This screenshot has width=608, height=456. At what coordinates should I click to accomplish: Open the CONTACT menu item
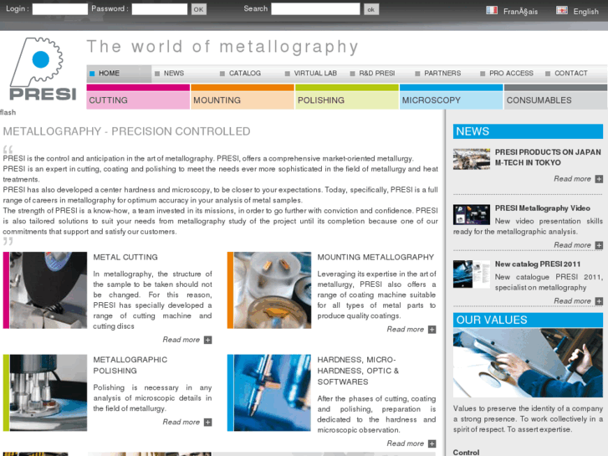point(570,74)
